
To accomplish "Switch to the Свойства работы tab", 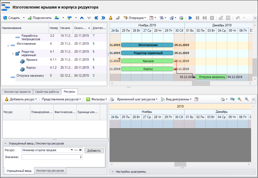I will coord(47,92).
